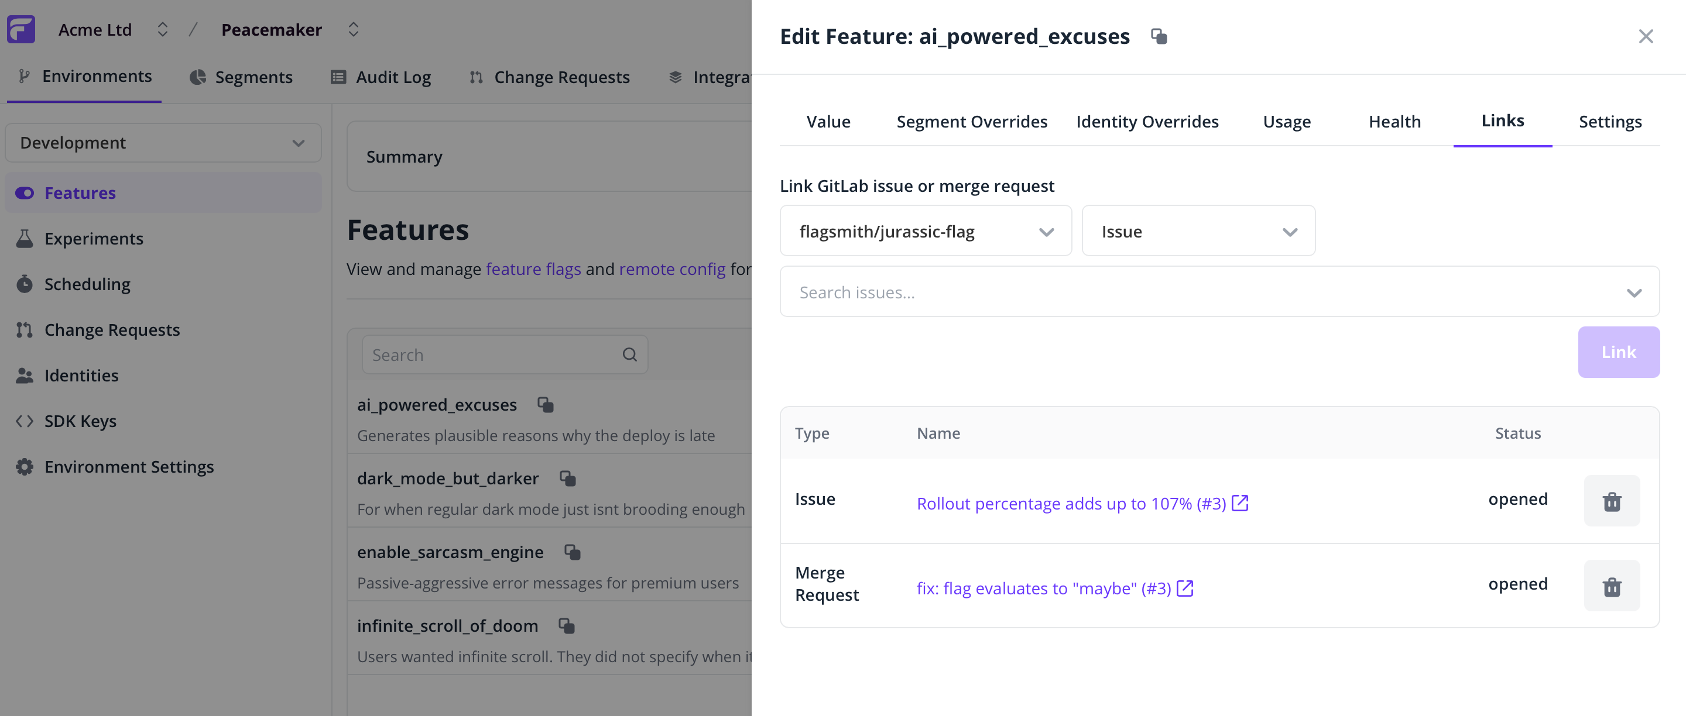This screenshot has height=716, width=1686.
Task: Delete the linked Issue using its trash icon
Action: [x=1612, y=501]
